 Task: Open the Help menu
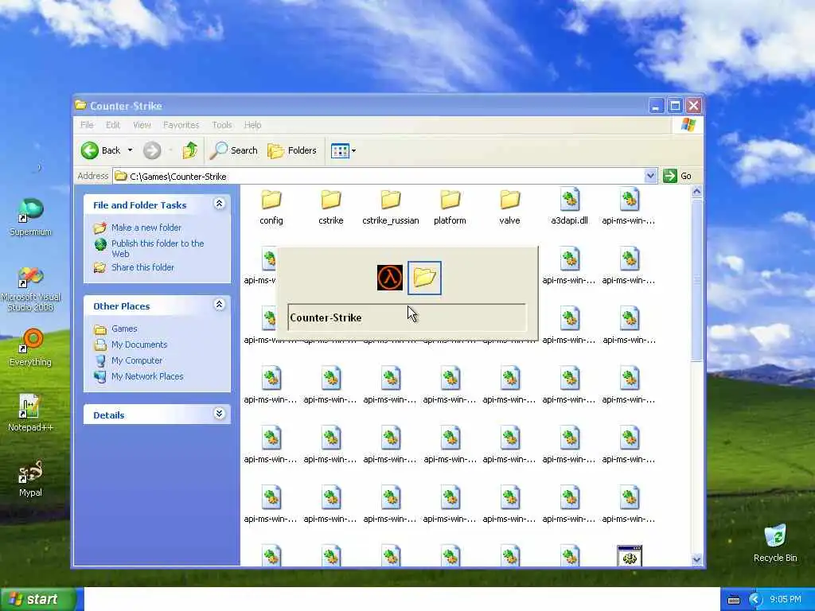point(252,125)
